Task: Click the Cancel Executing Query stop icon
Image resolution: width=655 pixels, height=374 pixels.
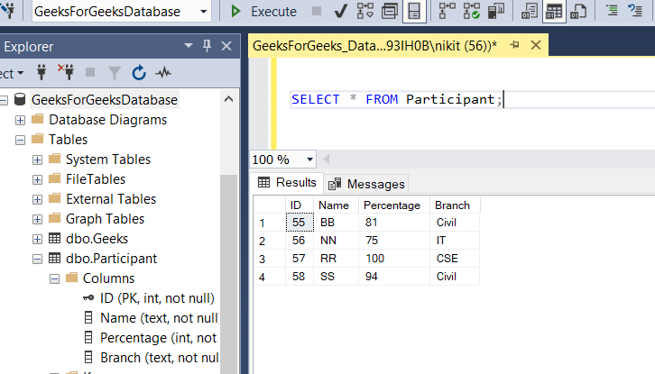Action: pyautogui.click(x=317, y=11)
